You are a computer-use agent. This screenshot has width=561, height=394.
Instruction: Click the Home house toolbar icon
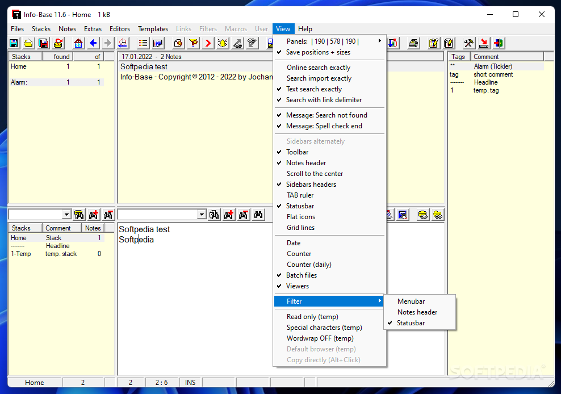click(78, 43)
